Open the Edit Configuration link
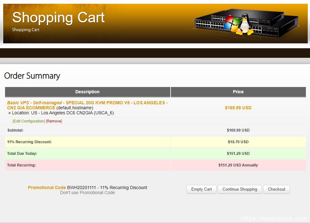Screen dimensions: 310x223 [29, 121]
